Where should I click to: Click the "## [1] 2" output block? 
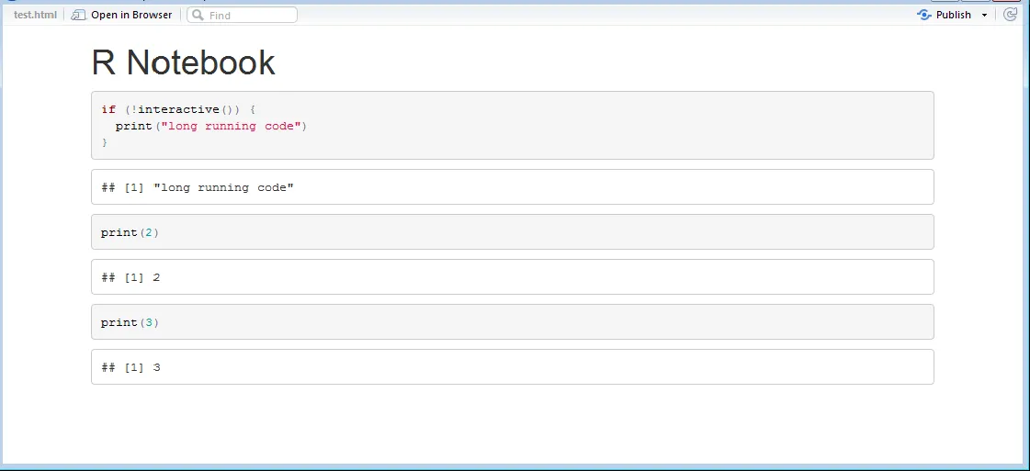click(x=512, y=277)
